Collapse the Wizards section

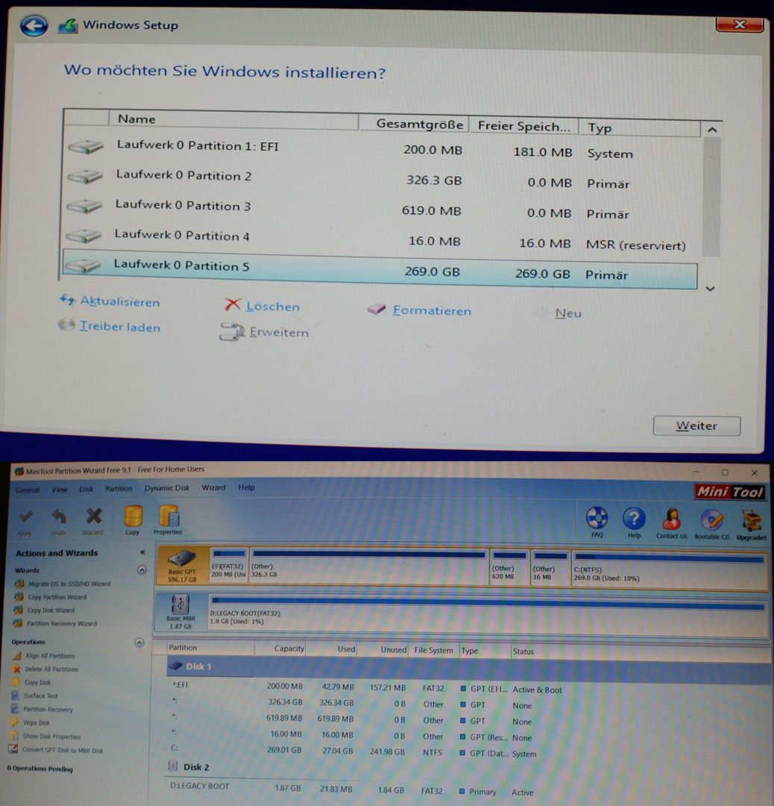click(x=142, y=569)
